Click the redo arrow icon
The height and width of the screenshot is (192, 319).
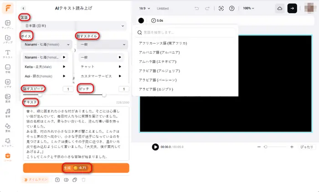(207, 8)
